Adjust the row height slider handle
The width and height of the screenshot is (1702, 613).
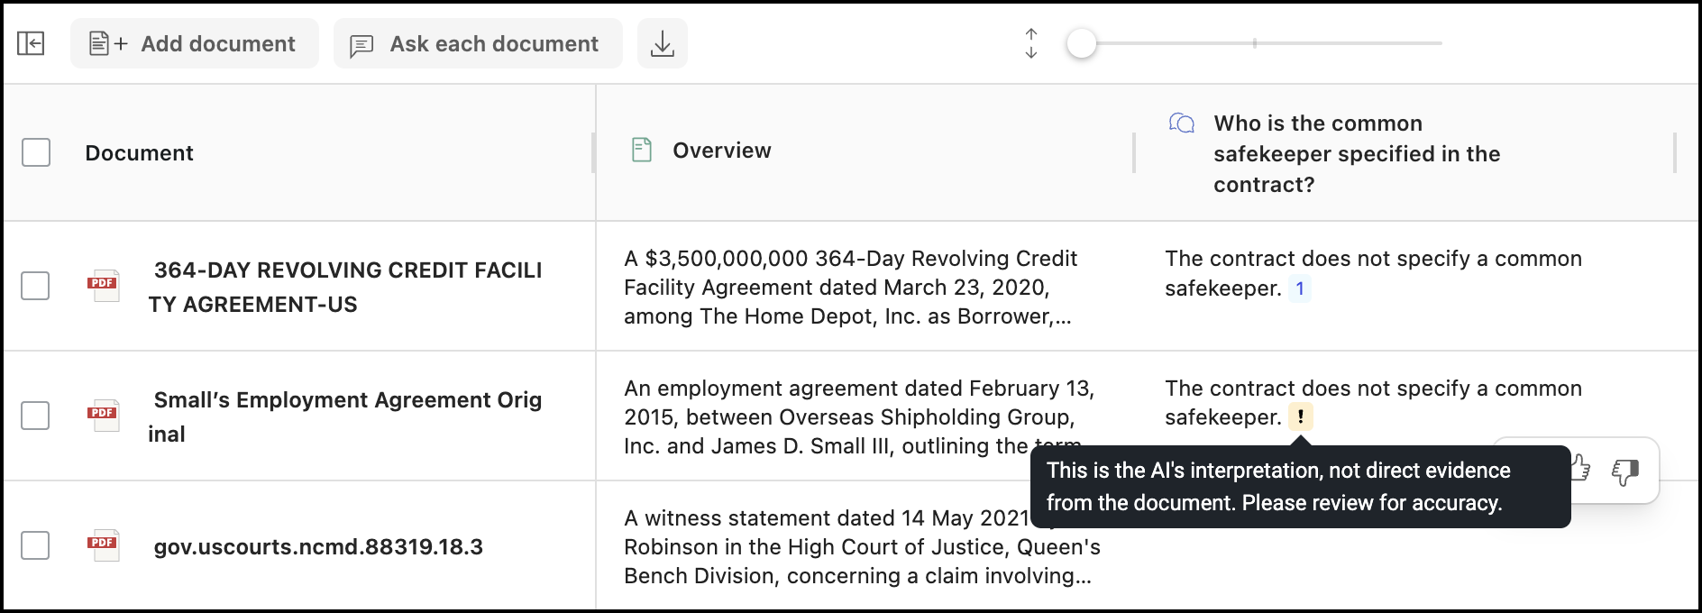point(1081,43)
